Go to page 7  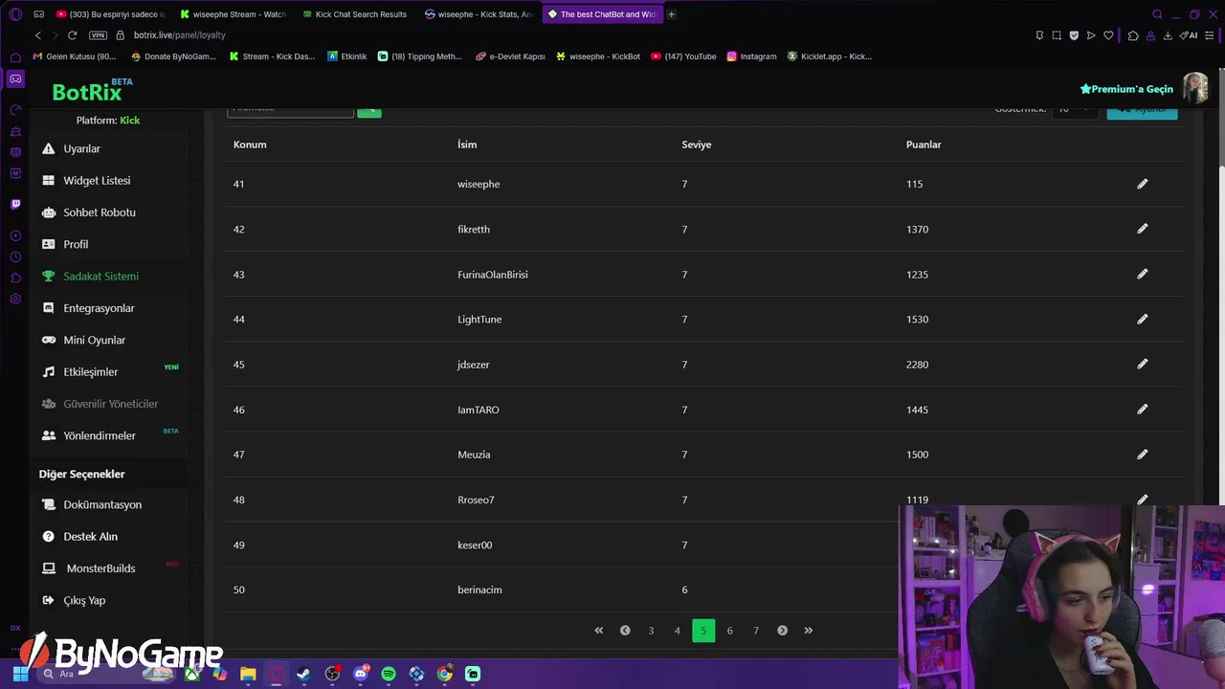[x=756, y=631]
